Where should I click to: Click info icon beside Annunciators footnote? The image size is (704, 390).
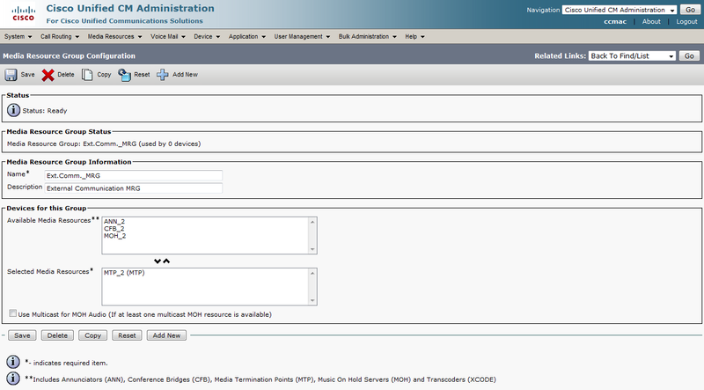point(13,379)
